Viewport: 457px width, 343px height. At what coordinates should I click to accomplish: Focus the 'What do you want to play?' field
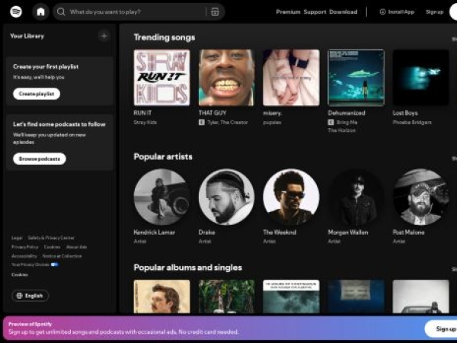click(139, 11)
